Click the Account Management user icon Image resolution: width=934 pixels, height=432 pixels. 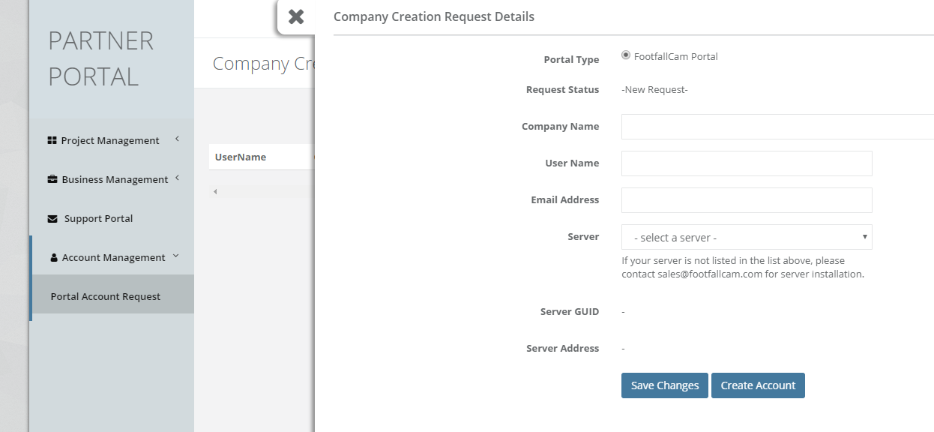tap(54, 258)
